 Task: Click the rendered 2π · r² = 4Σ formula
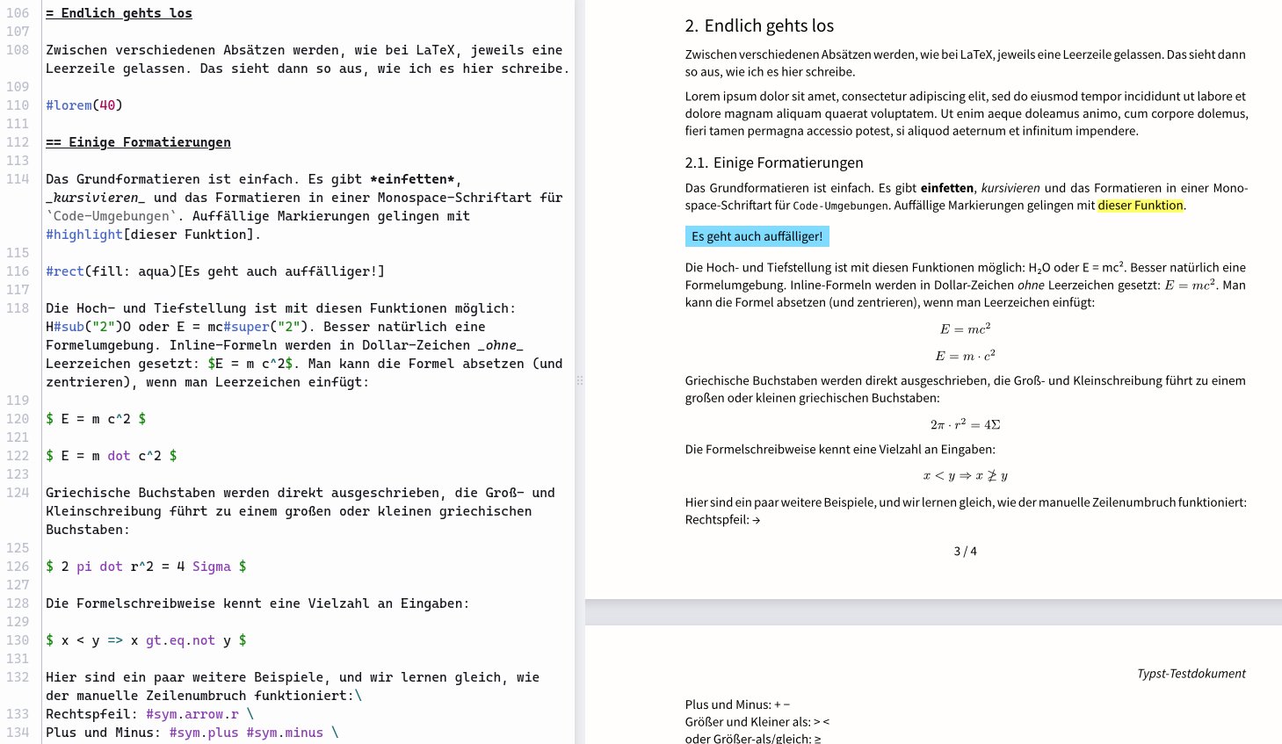tap(965, 424)
